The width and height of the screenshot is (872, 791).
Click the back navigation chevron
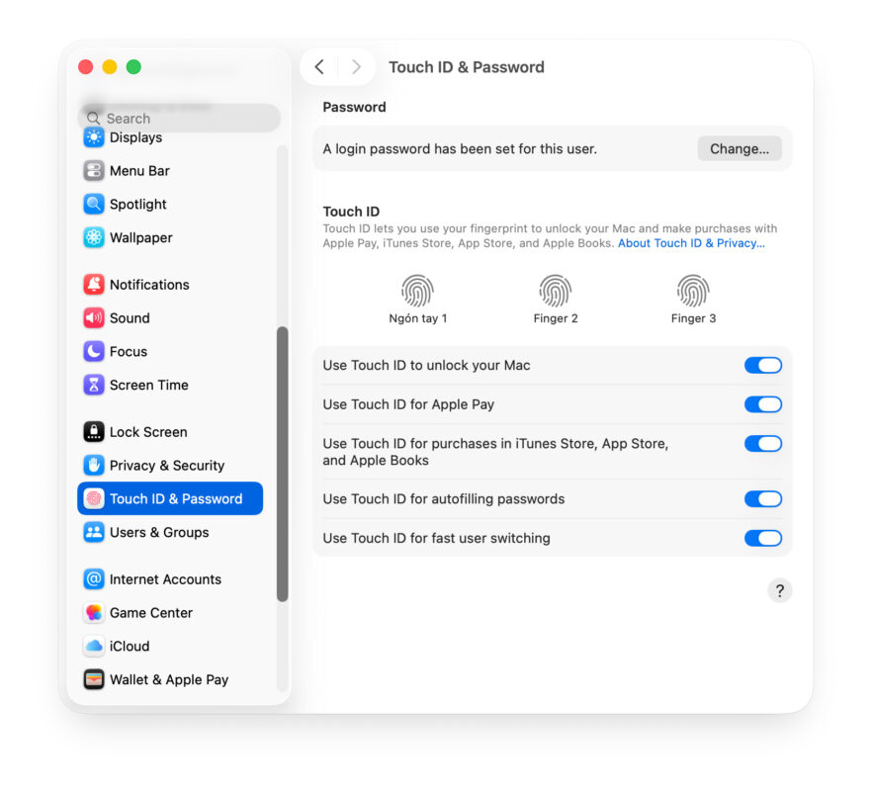[318, 66]
